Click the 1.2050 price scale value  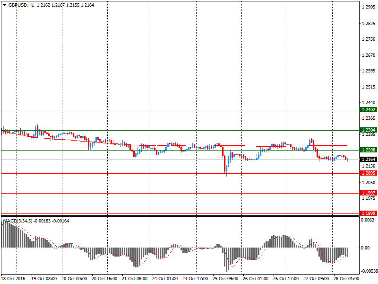tap(369, 183)
